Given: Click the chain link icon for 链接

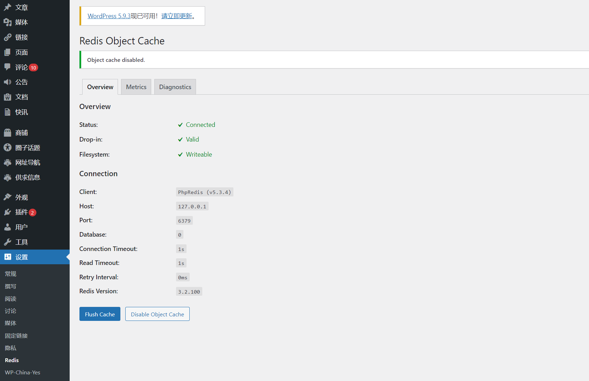Looking at the screenshot, I should pos(7,37).
